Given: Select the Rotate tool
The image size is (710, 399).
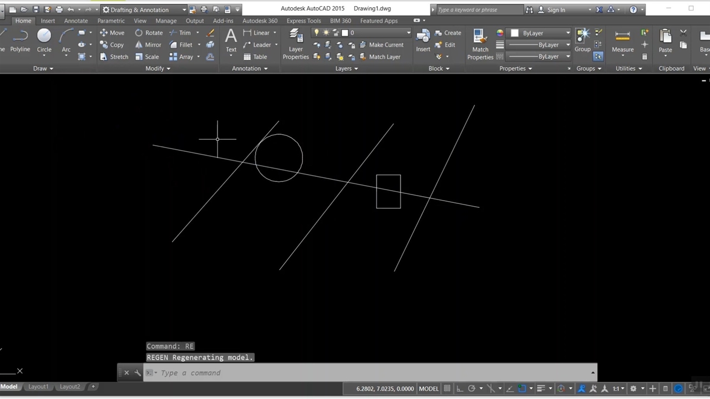Looking at the screenshot, I should coord(148,33).
